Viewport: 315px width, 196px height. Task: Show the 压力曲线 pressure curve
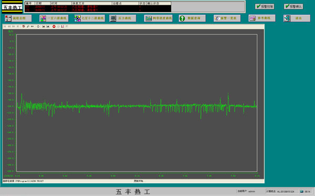coord(122,18)
